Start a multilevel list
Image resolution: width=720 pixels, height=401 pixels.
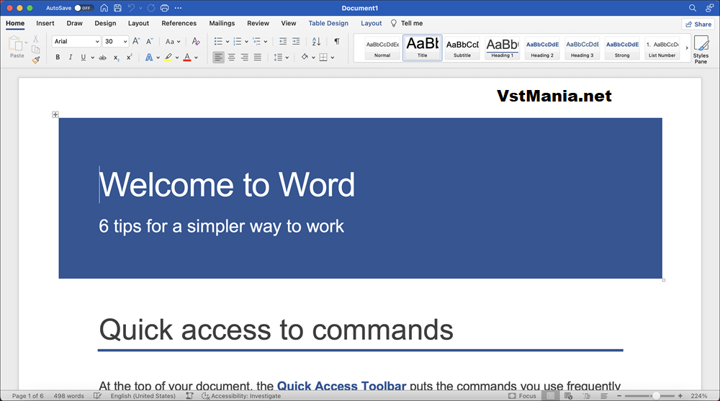pos(257,41)
